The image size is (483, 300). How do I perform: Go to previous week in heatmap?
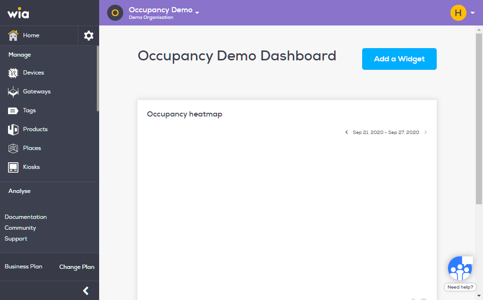tap(347, 132)
